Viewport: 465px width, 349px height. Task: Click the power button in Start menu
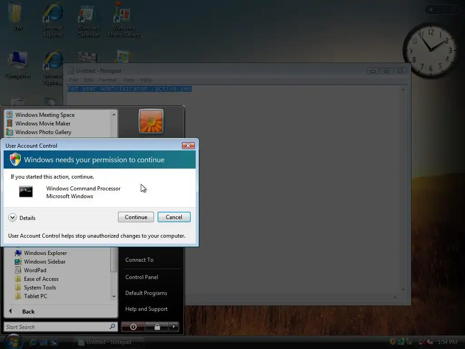point(133,327)
